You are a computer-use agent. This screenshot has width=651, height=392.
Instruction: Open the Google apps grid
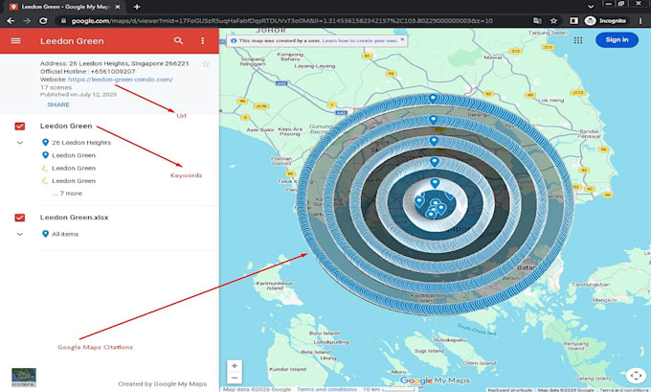pyautogui.click(x=578, y=40)
